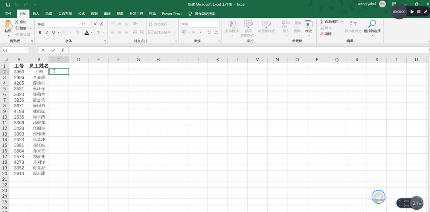Open the font color dropdown arrow
Image resolution: width=430 pixels, height=212 pixels.
(91, 32)
